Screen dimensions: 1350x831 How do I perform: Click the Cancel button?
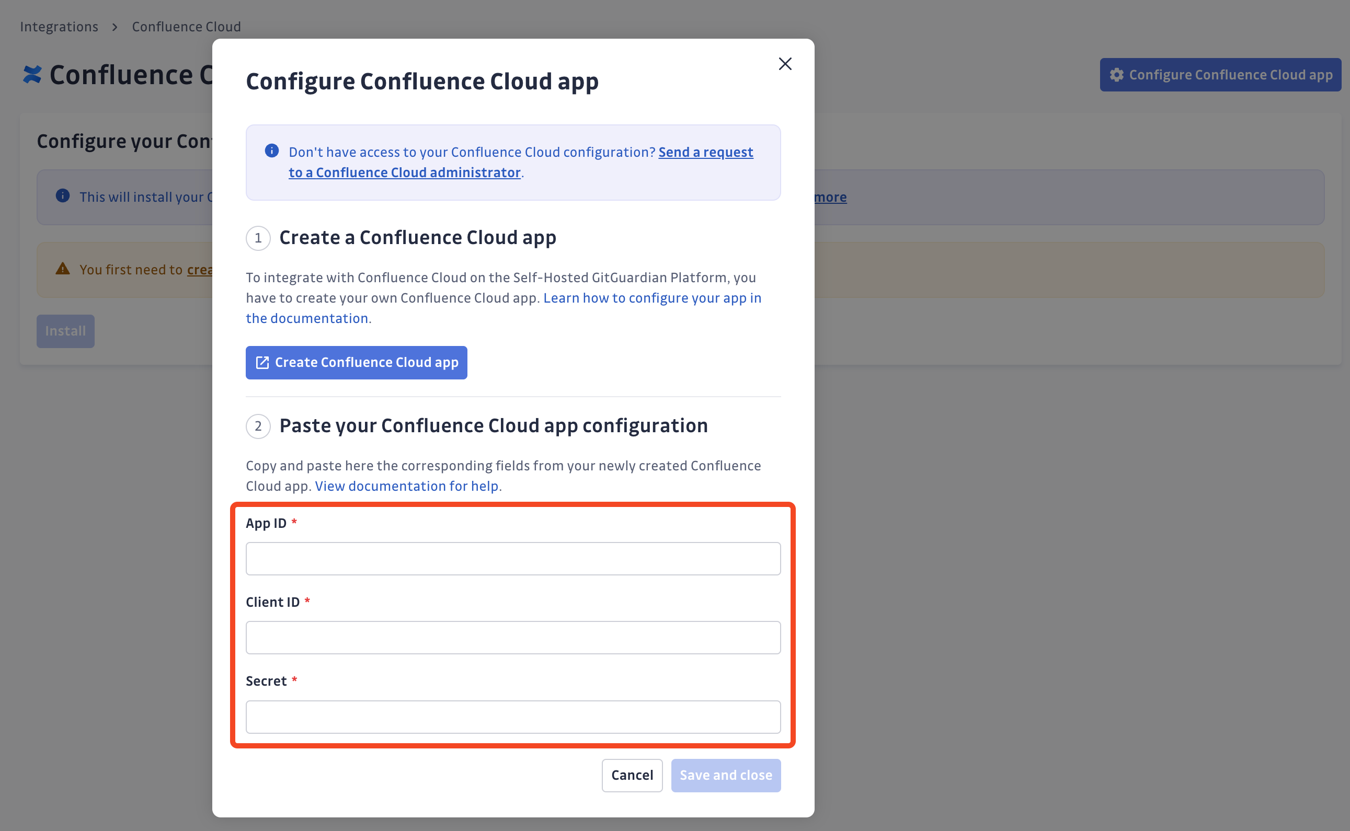point(631,774)
